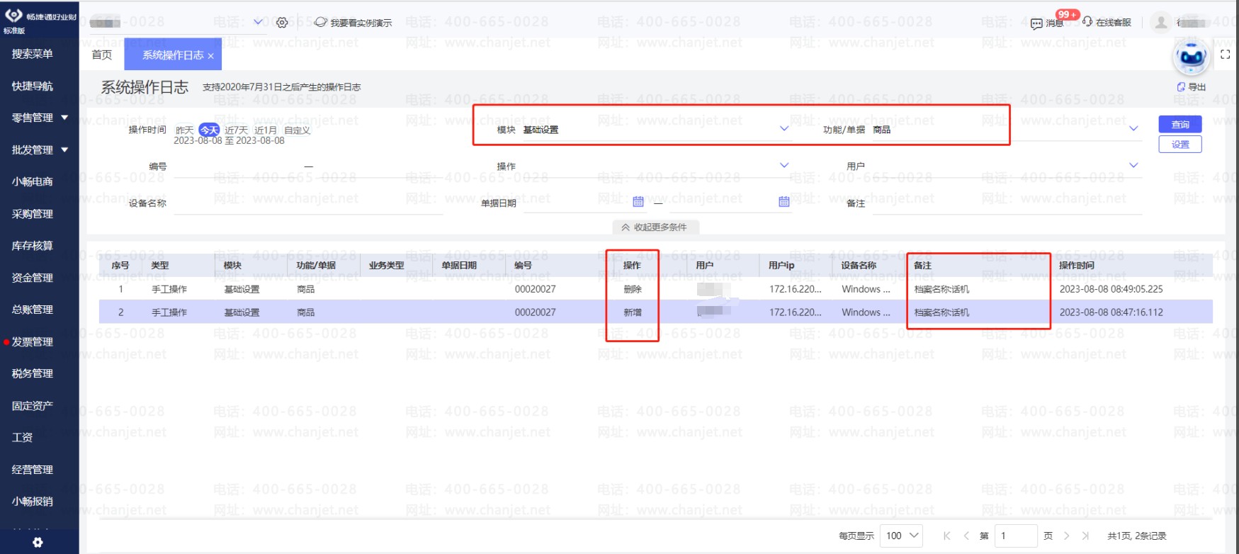Open the user avatar in the header
The image size is (1239, 554).
[1161, 23]
